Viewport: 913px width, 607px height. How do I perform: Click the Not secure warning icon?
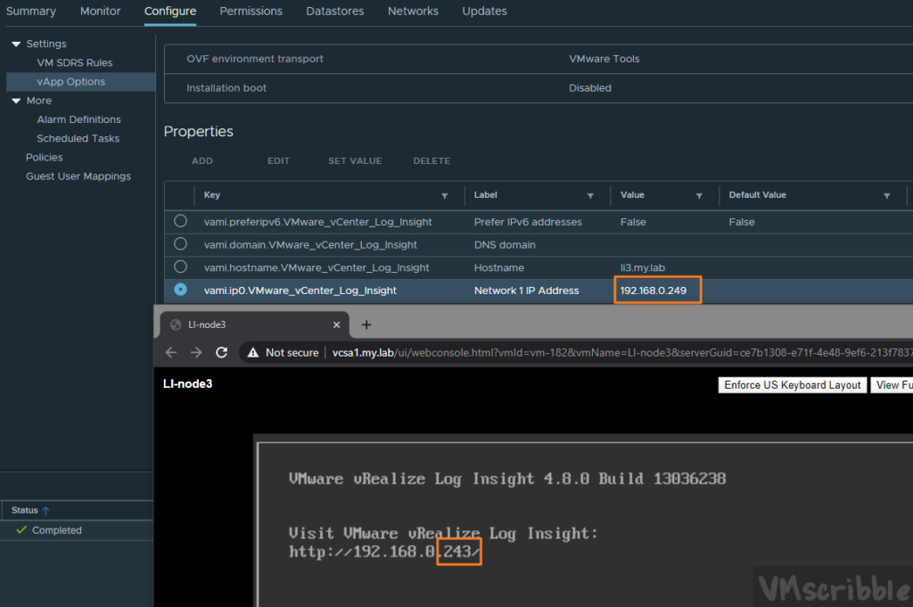pos(253,353)
